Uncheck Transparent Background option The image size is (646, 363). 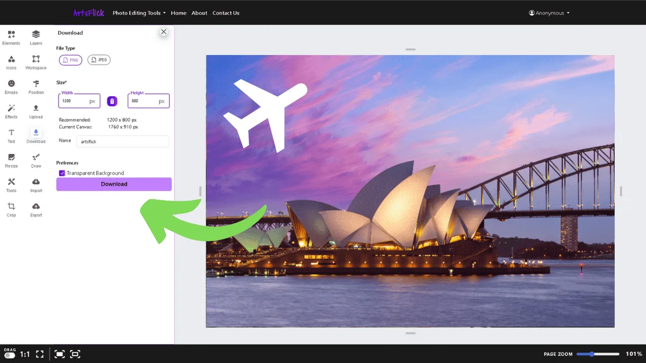62,173
